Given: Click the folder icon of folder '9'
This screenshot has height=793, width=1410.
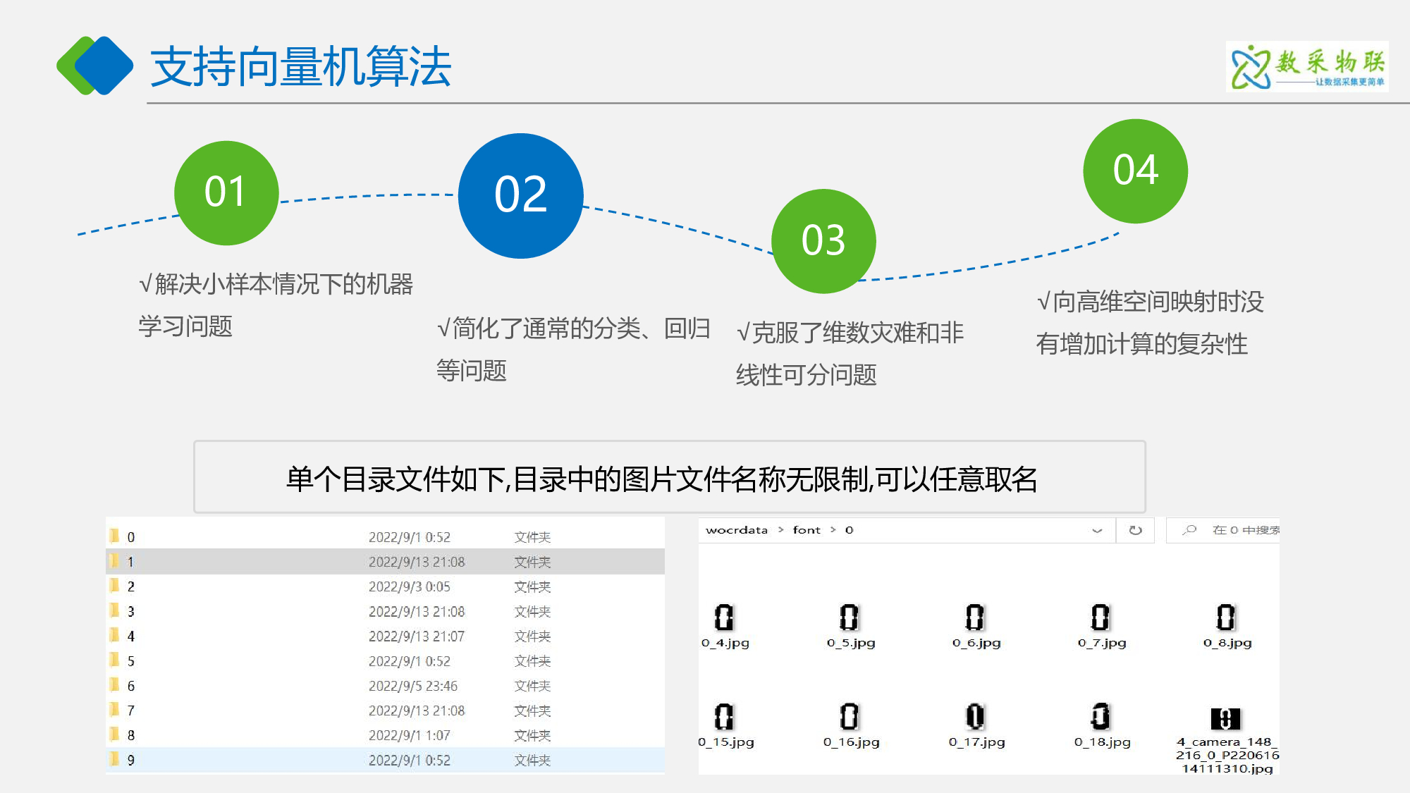Looking at the screenshot, I should [114, 760].
